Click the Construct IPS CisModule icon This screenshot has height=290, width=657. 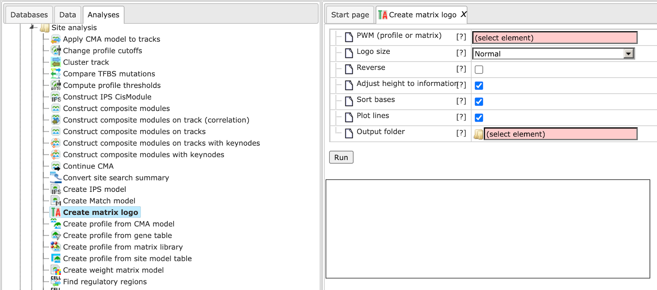(x=56, y=97)
